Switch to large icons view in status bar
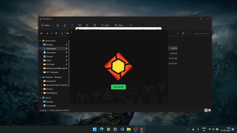237x133 pixels. [x=209, y=110]
